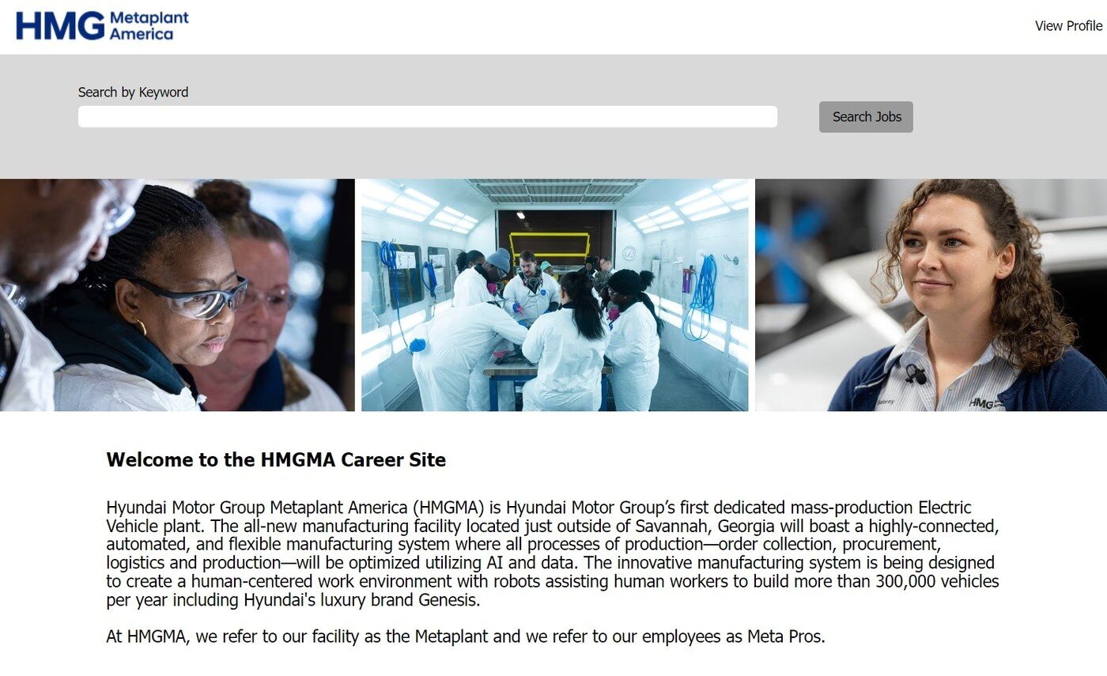The width and height of the screenshot is (1107, 676).
Task: Click the bold HMG letters in the header logo
Action: (x=59, y=26)
